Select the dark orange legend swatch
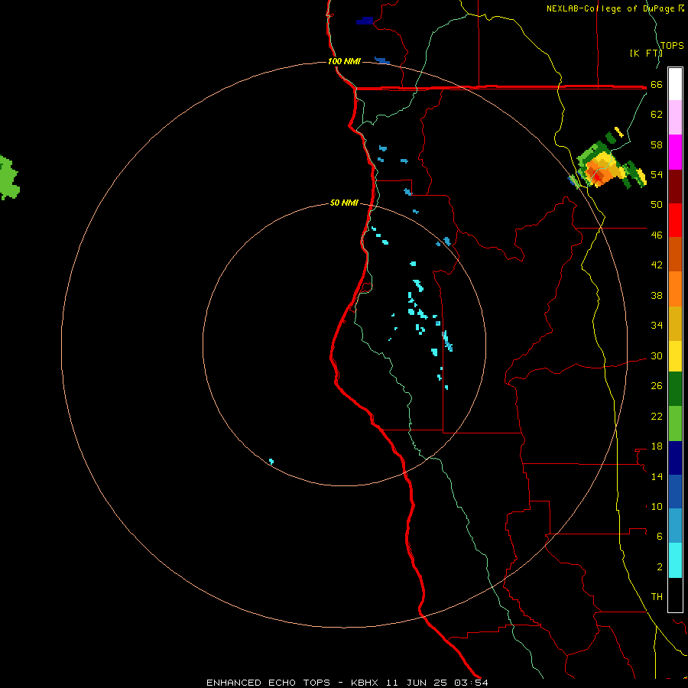The height and width of the screenshot is (688, 688). click(x=675, y=254)
